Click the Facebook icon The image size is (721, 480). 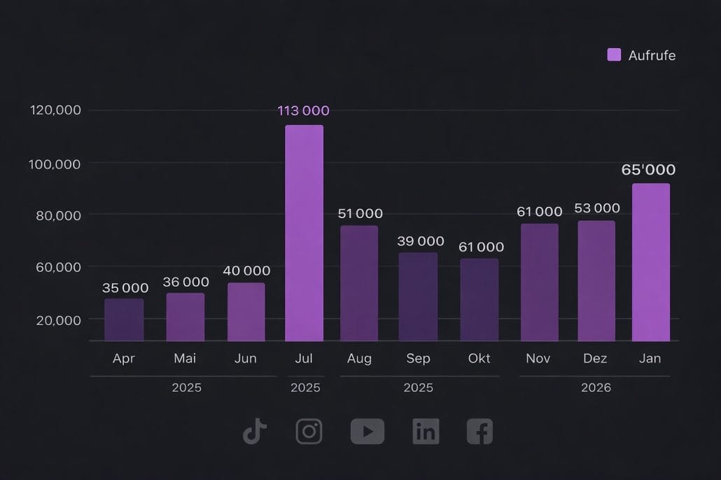pyautogui.click(x=479, y=431)
